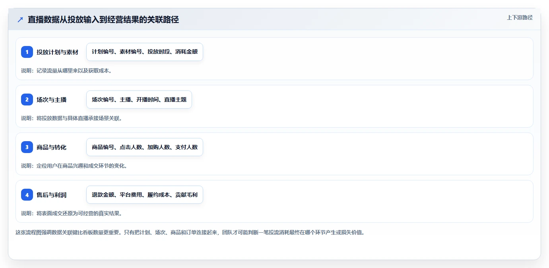Click the 上下游路径 label in the header
The image size is (549, 268).
click(520, 17)
